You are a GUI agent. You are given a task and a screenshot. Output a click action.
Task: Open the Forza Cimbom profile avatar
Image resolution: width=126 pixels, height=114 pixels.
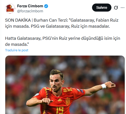pyautogui.click(x=10, y=9)
